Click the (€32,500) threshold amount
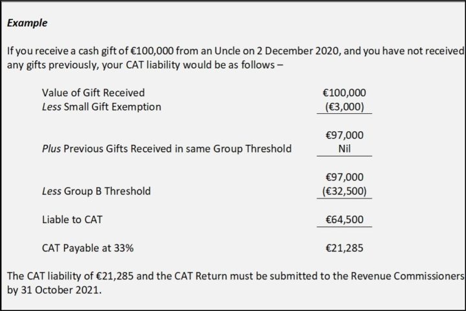Image resolution: width=466 pixels, height=311 pixels. coord(344,191)
